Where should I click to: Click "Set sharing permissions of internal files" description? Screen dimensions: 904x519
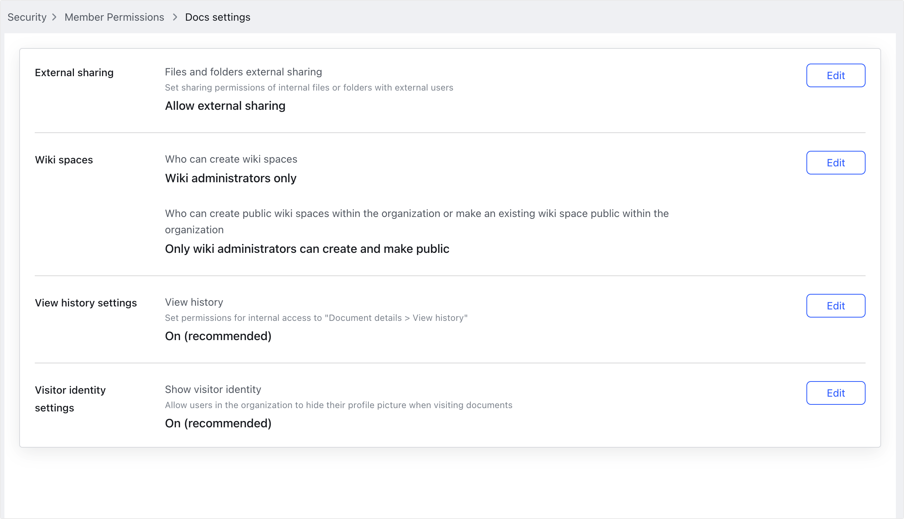click(309, 88)
